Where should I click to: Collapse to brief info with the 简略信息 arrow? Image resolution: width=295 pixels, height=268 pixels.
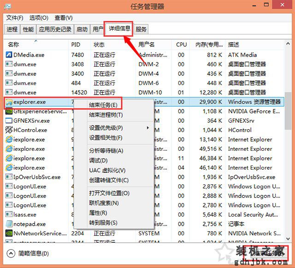pos(11,254)
